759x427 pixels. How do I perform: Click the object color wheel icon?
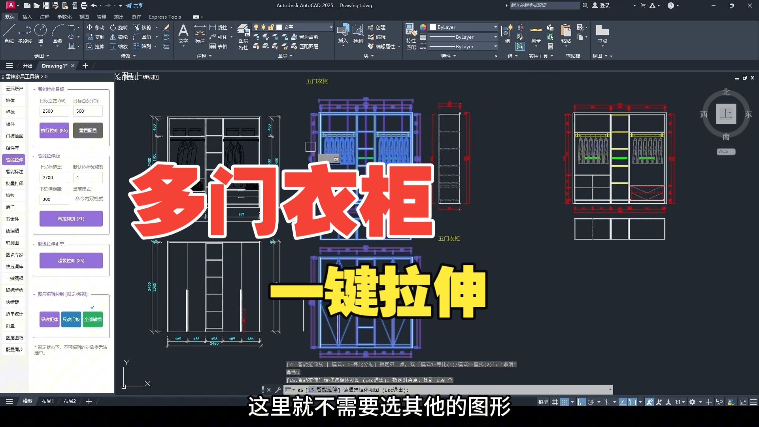click(423, 27)
